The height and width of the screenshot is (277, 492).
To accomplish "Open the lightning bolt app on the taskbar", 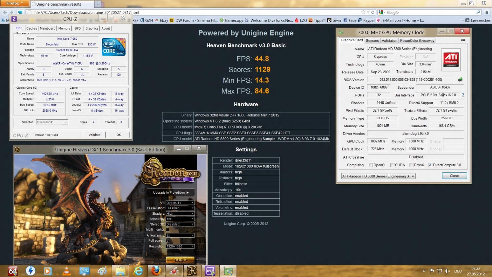I will click(x=31, y=271).
